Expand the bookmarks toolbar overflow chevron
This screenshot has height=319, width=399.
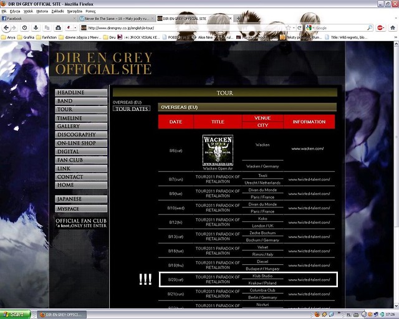click(x=396, y=37)
